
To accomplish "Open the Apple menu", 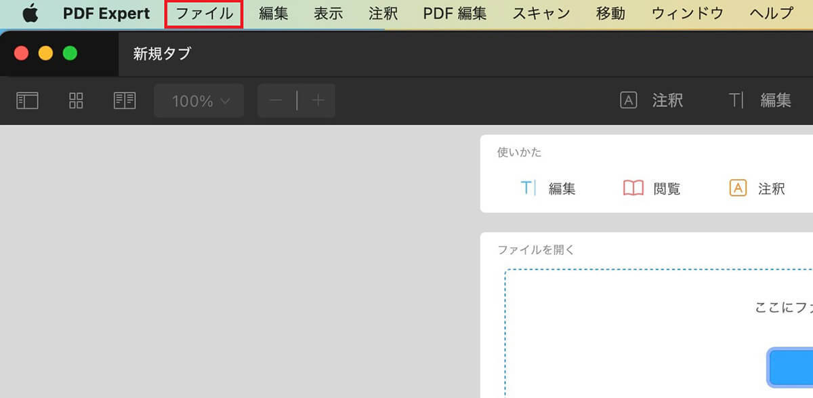I will coord(30,13).
